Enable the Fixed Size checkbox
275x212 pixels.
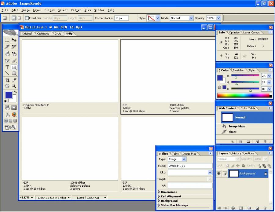pyautogui.click(x=27, y=18)
